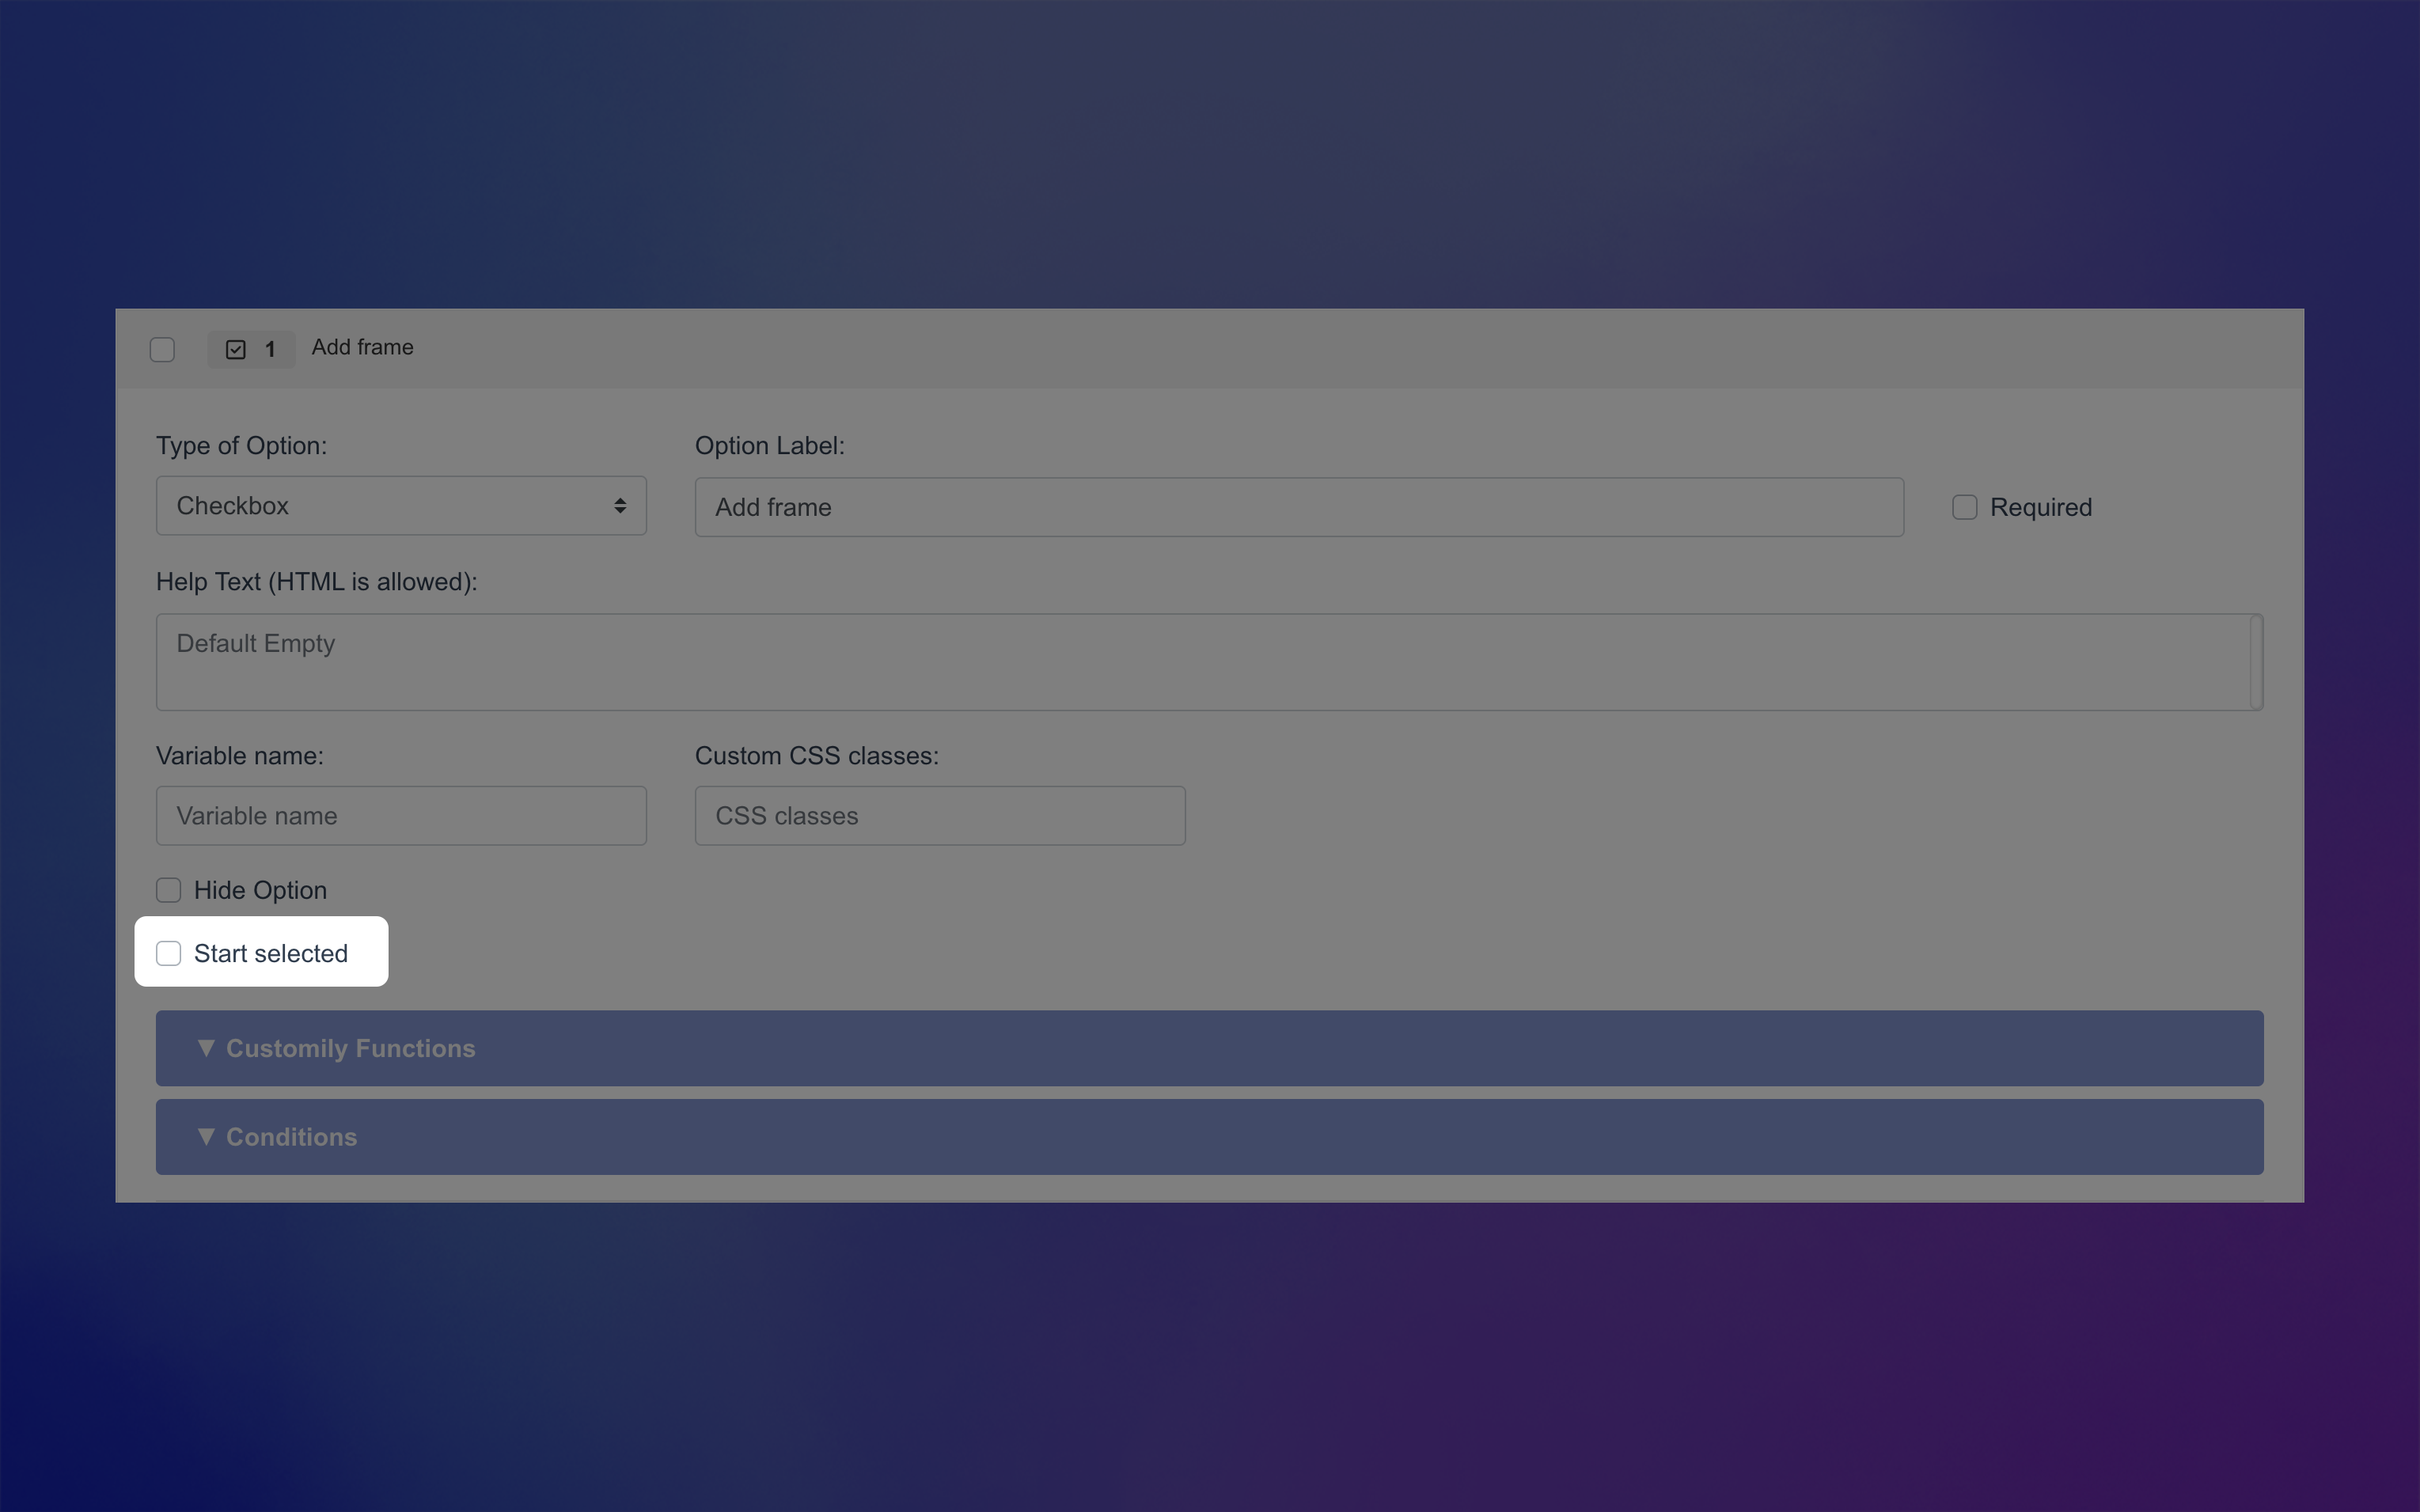
Task: Click the Add frame option title in the header
Action: point(362,347)
